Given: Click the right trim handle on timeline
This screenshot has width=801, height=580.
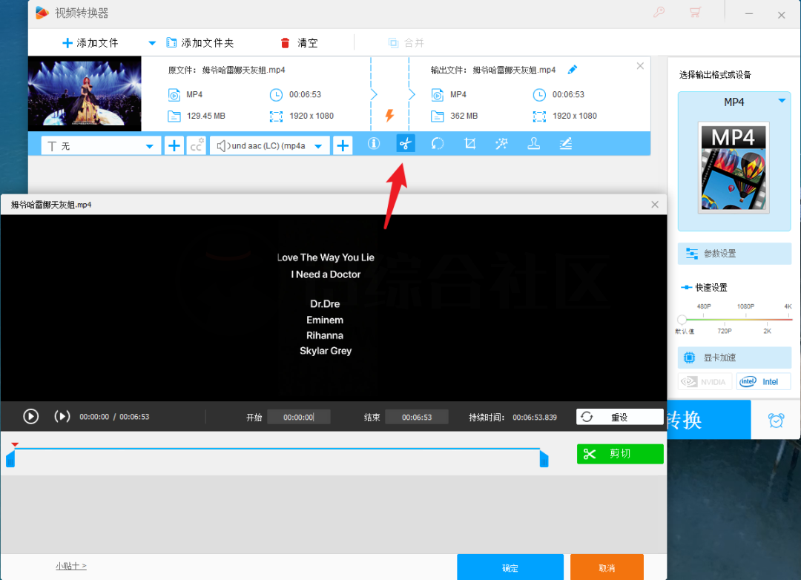Looking at the screenshot, I should [x=544, y=458].
